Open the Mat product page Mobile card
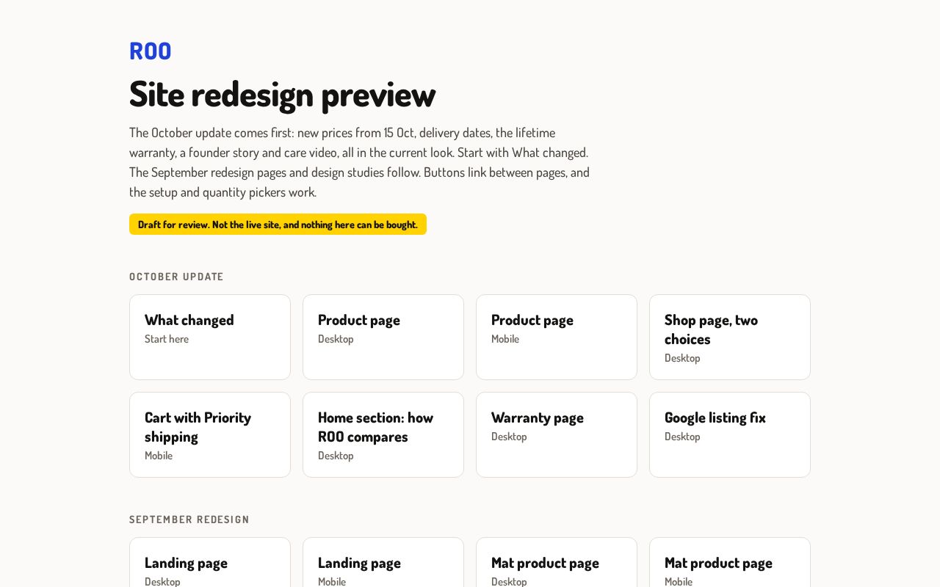Screen dimensions: 940x587 point(730,563)
